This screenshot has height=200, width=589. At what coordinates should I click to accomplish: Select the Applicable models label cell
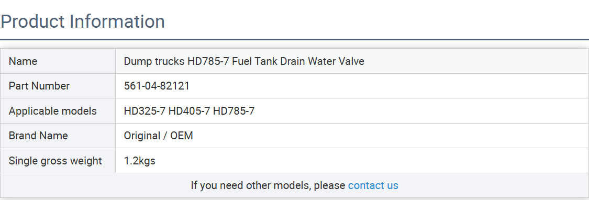point(58,111)
